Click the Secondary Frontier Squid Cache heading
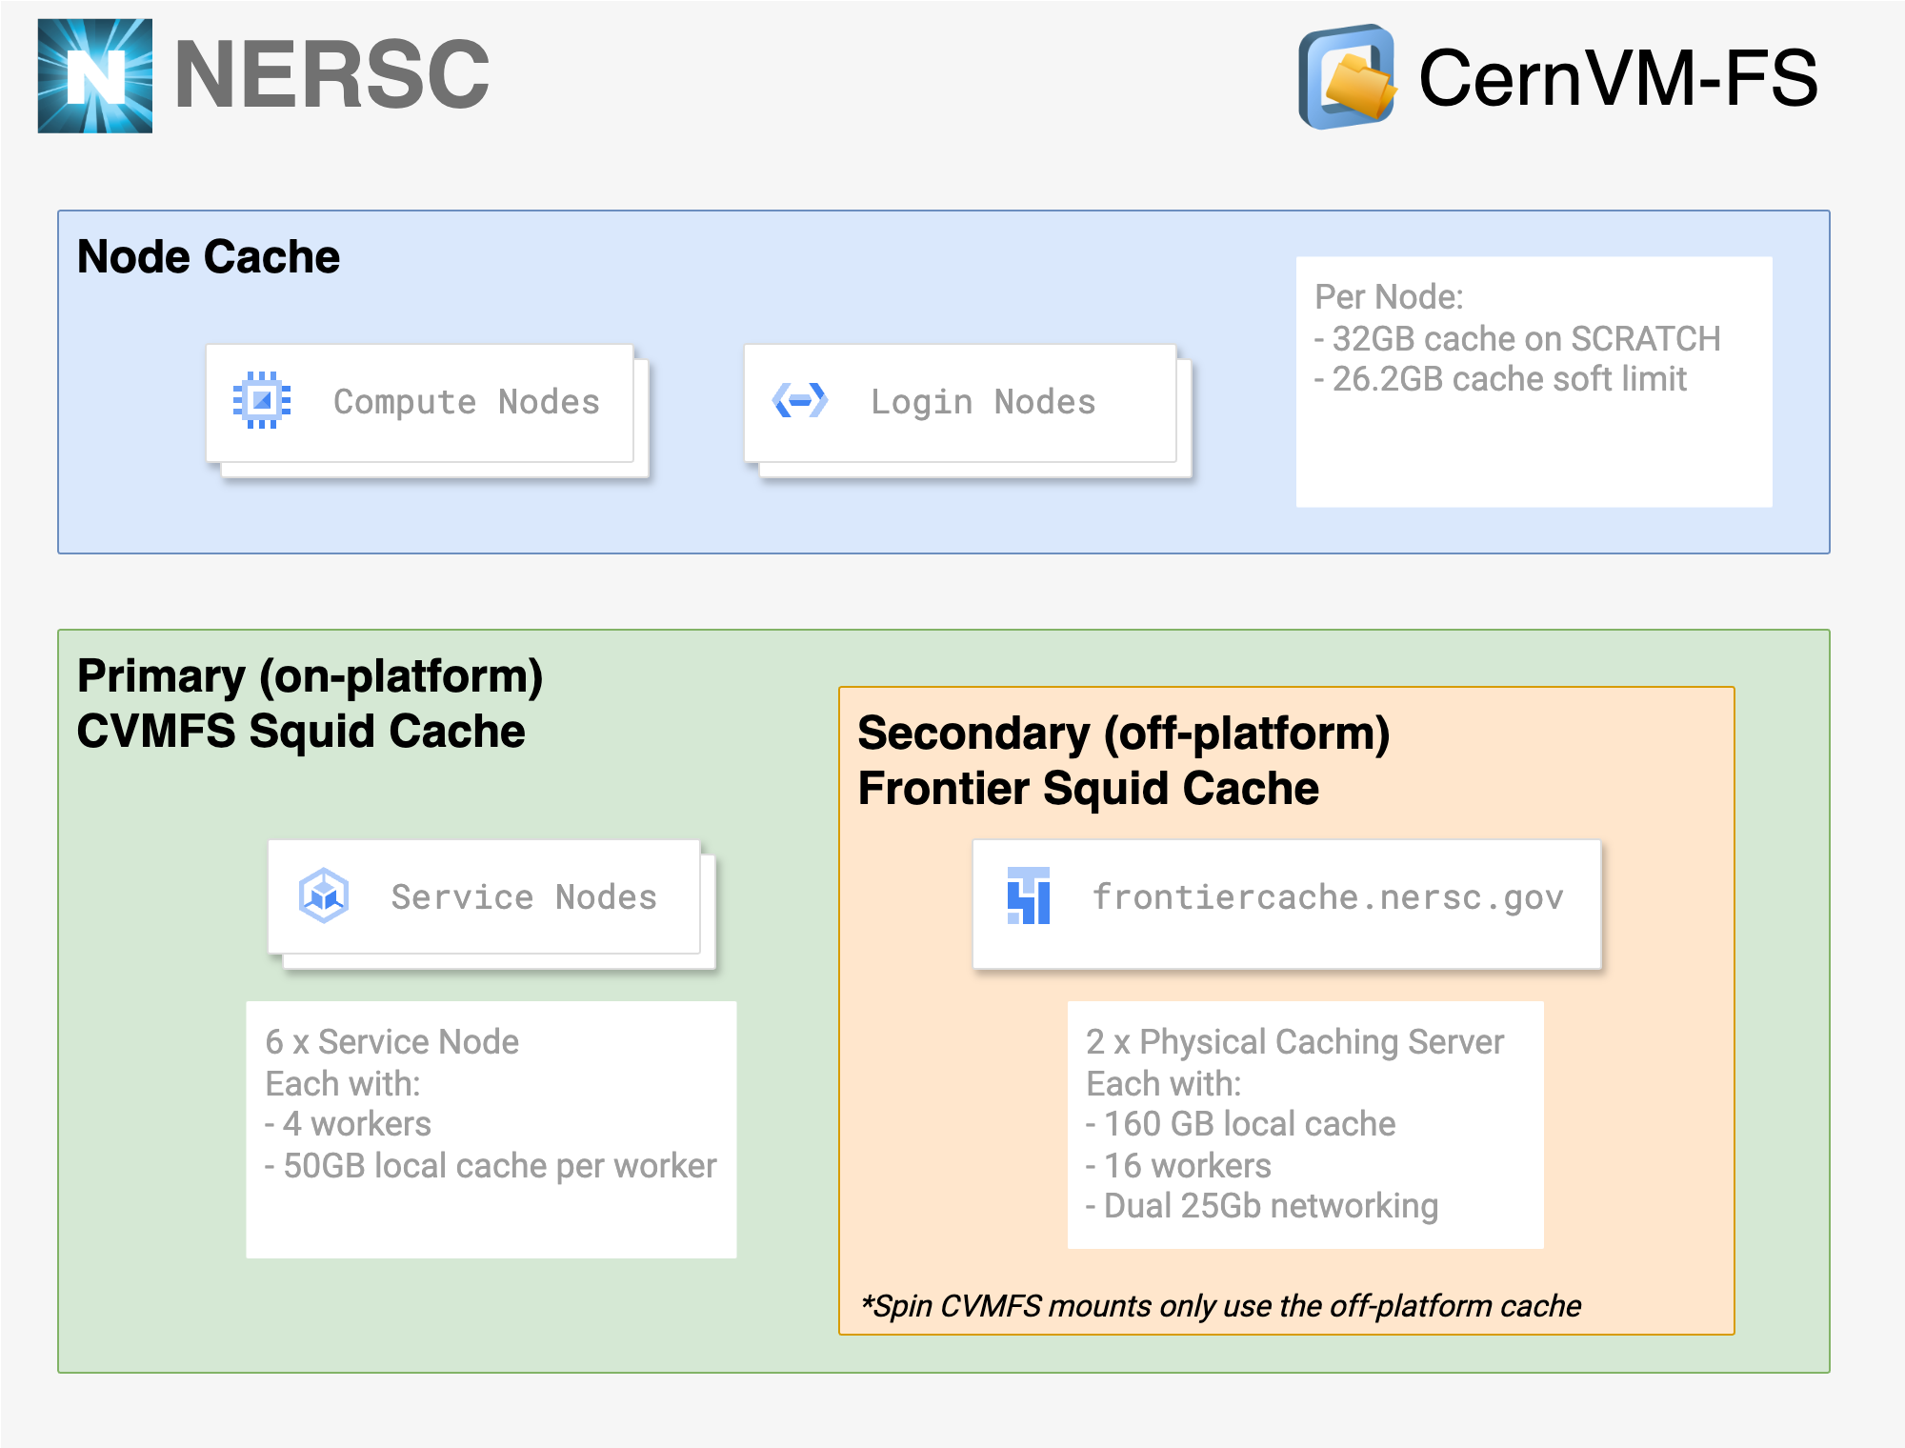 pyautogui.click(x=1124, y=760)
